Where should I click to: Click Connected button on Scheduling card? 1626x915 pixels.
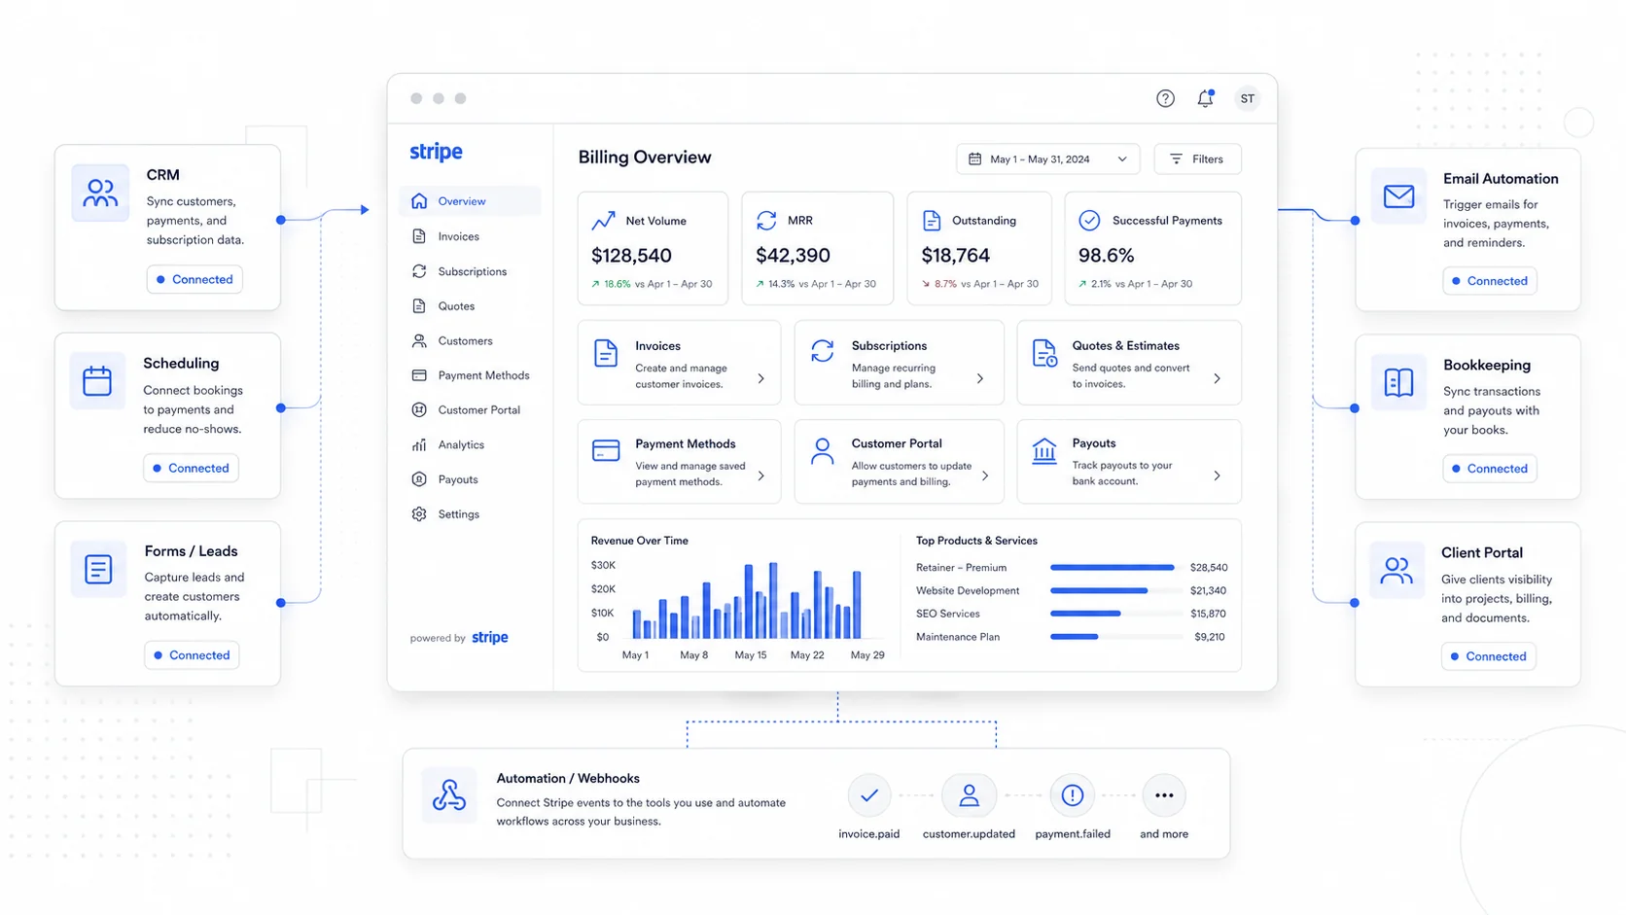point(192,468)
